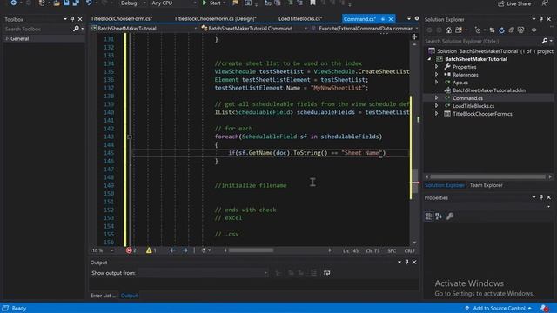Click the Search Solution Explorer field
Viewport: 557px width, 313px height.
point(482,41)
